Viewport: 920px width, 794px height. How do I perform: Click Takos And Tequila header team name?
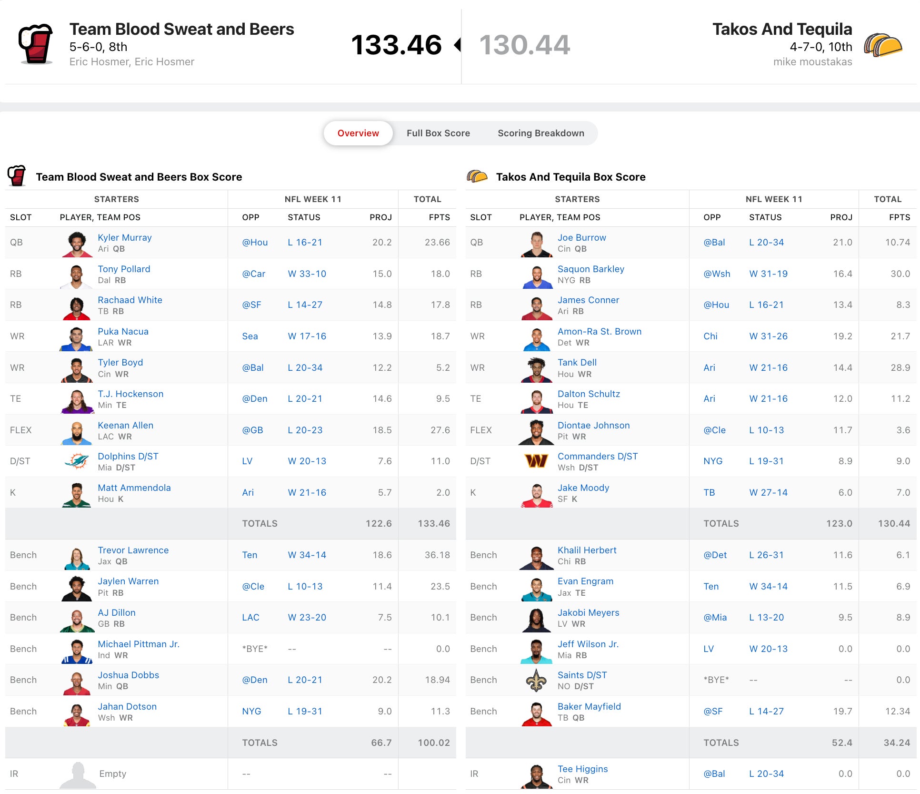point(782,29)
